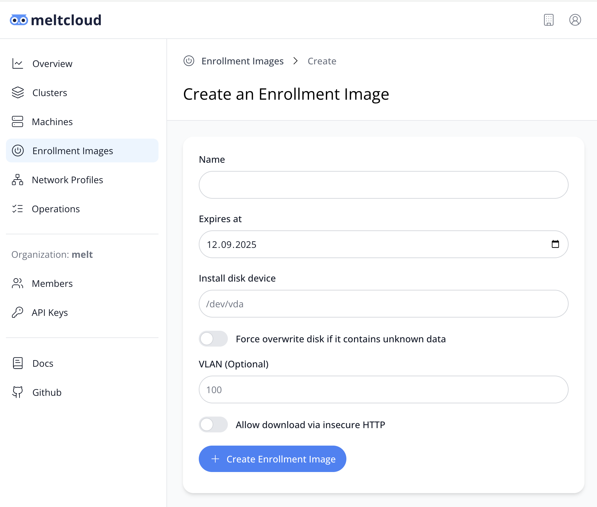Open the organization icon in the header
The width and height of the screenshot is (597, 507).
tap(548, 20)
